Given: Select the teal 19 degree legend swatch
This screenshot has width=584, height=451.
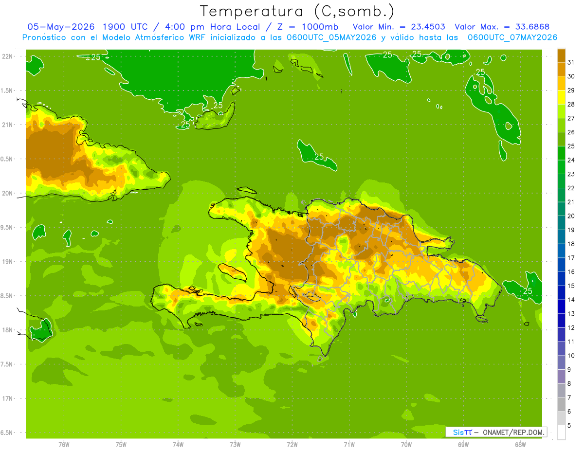Looking at the screenshot, I should point(561,223).
